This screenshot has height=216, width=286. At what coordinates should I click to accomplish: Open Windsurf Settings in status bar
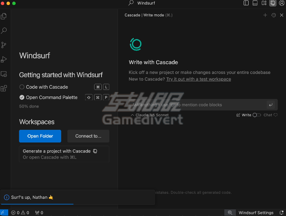pyautogui.click(x=256, y=213)
